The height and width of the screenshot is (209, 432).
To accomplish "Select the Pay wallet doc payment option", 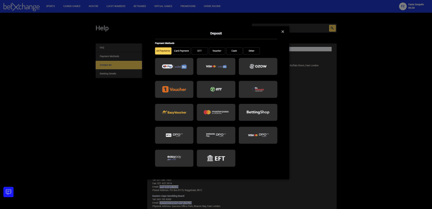I will pos(174,66).
